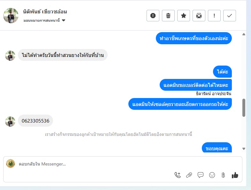
Task: Open saved replies speech bubble icon
Action: click(x=201, y=175)
